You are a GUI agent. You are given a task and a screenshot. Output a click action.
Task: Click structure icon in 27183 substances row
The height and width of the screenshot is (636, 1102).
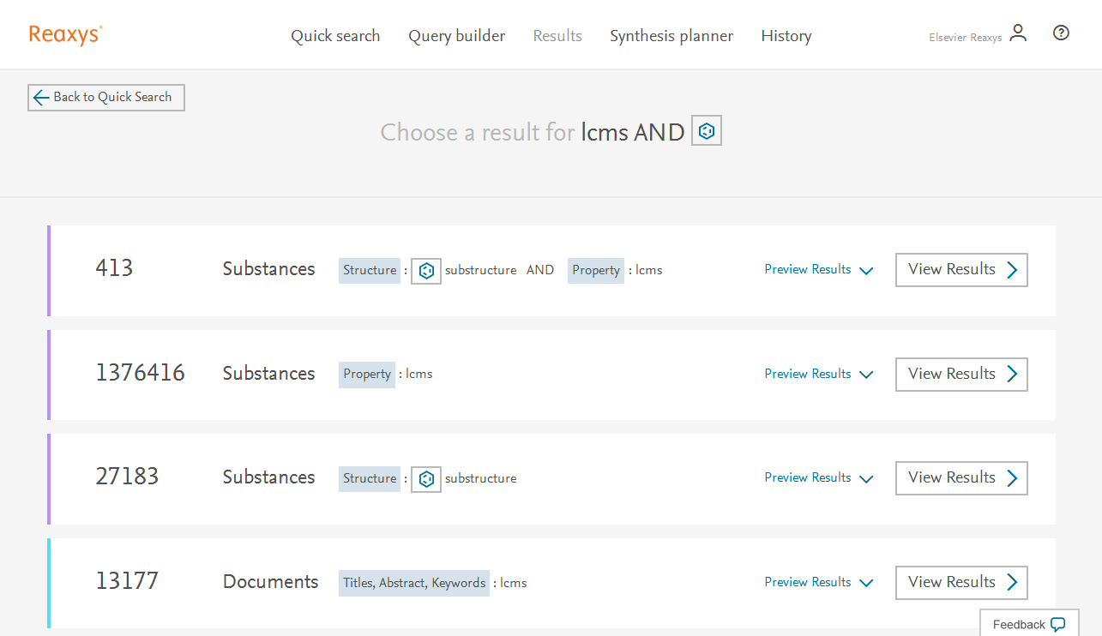[x=425, y=479]
